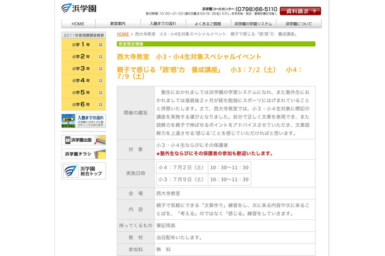Click the square icon beside 小学4年
This screenshot has width=385, height=256.
click(100, 81)
